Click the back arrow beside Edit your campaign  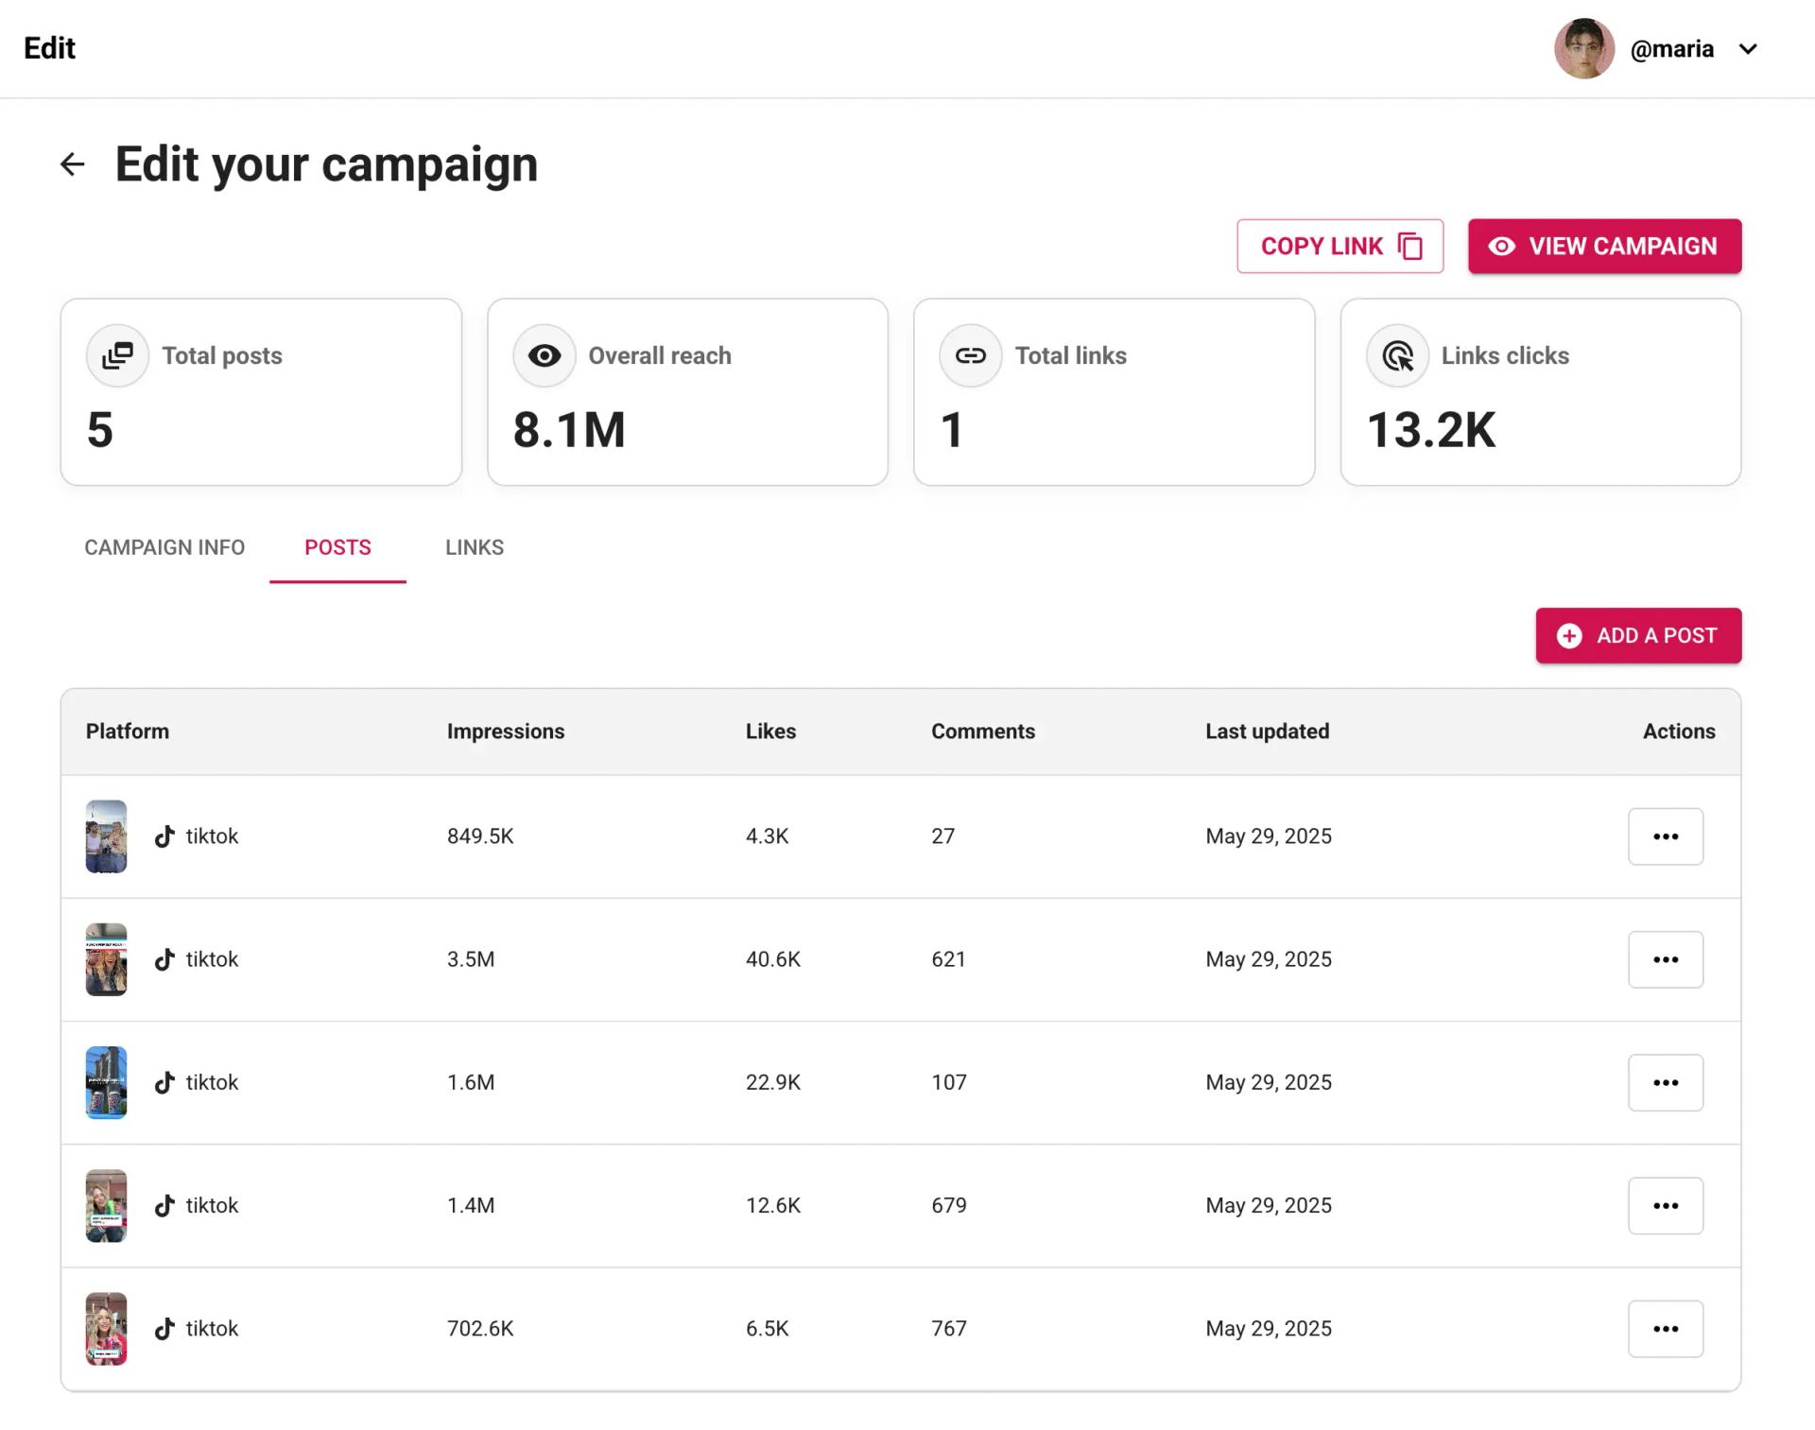[72, 164]
